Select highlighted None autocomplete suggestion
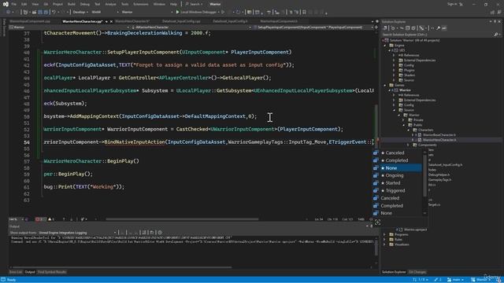 [397, 168]
